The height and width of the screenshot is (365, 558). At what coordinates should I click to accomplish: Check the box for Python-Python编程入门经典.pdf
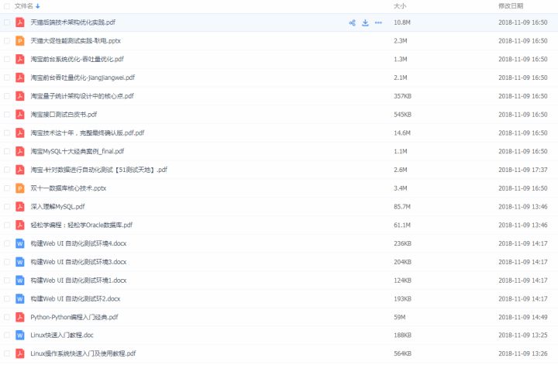7,317
